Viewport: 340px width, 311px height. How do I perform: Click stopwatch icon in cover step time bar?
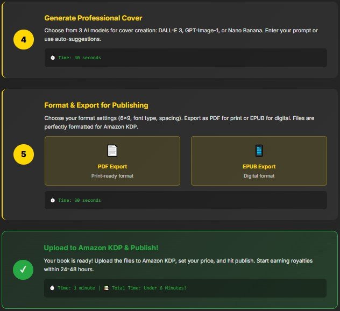53,58
